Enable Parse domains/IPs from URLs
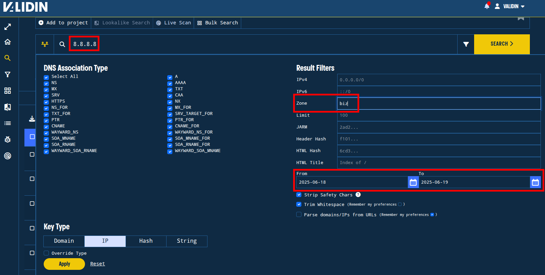The image size is (545, 275). (299, 215)
